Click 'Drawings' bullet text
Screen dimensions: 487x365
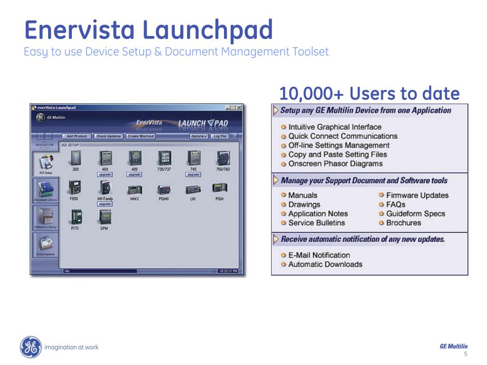(x=304, y=204)
